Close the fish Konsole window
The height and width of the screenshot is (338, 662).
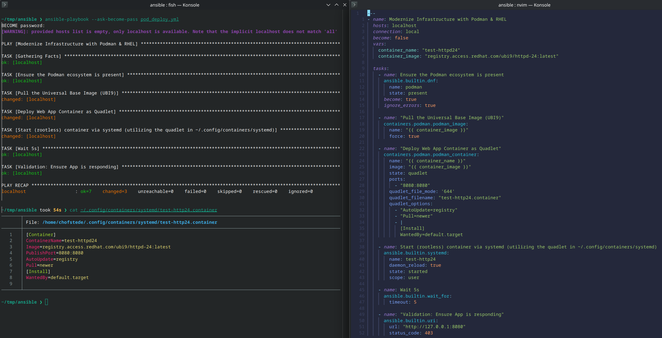tap(345, 5)
